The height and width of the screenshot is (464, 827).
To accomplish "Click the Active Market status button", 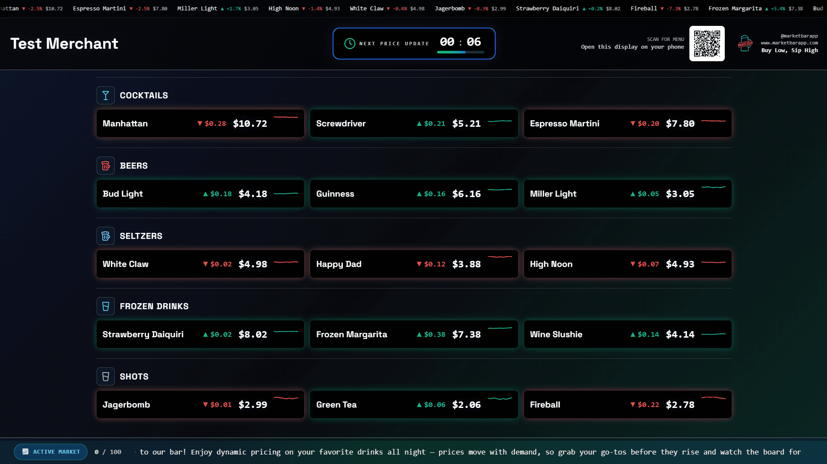I will point(51,451).
